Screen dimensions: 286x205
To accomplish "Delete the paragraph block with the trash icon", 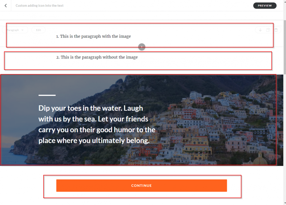I will (276, 30).
